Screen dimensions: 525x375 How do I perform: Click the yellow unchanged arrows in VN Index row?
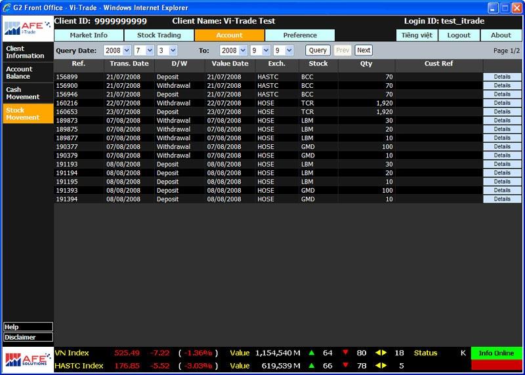pos(381,353)
